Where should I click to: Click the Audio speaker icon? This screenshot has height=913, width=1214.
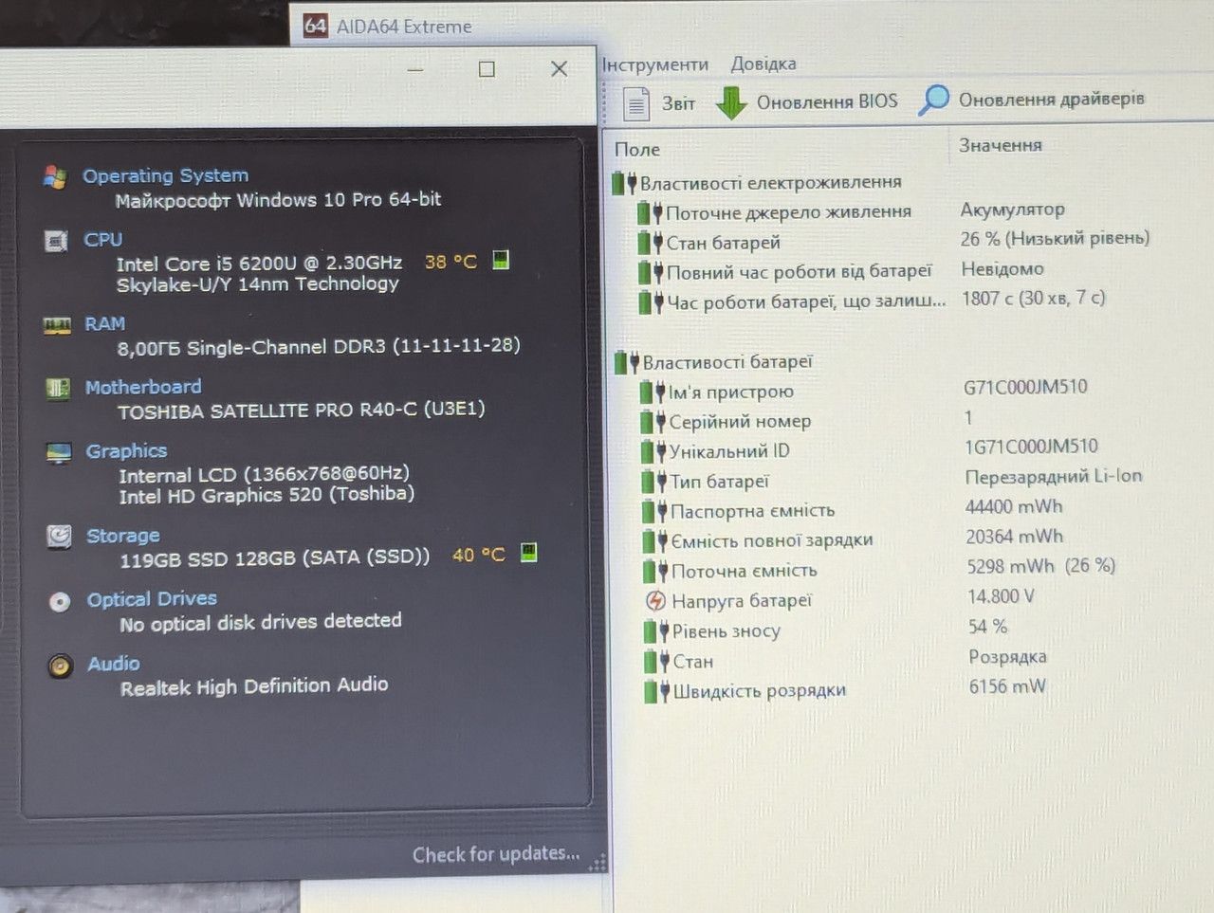pos(60,666)
